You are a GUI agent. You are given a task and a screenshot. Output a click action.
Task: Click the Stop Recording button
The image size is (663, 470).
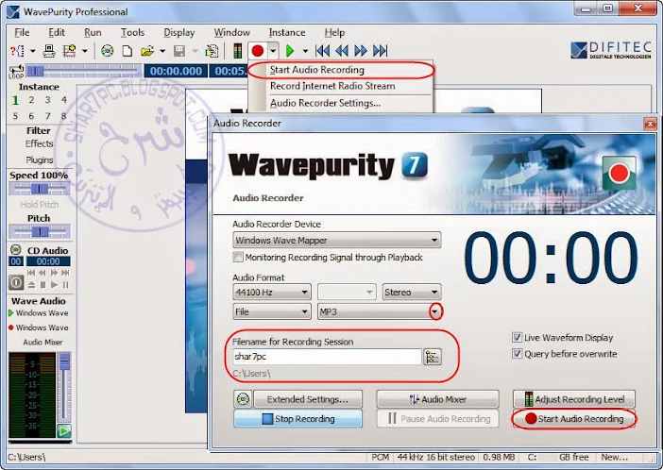pos(297,419)
